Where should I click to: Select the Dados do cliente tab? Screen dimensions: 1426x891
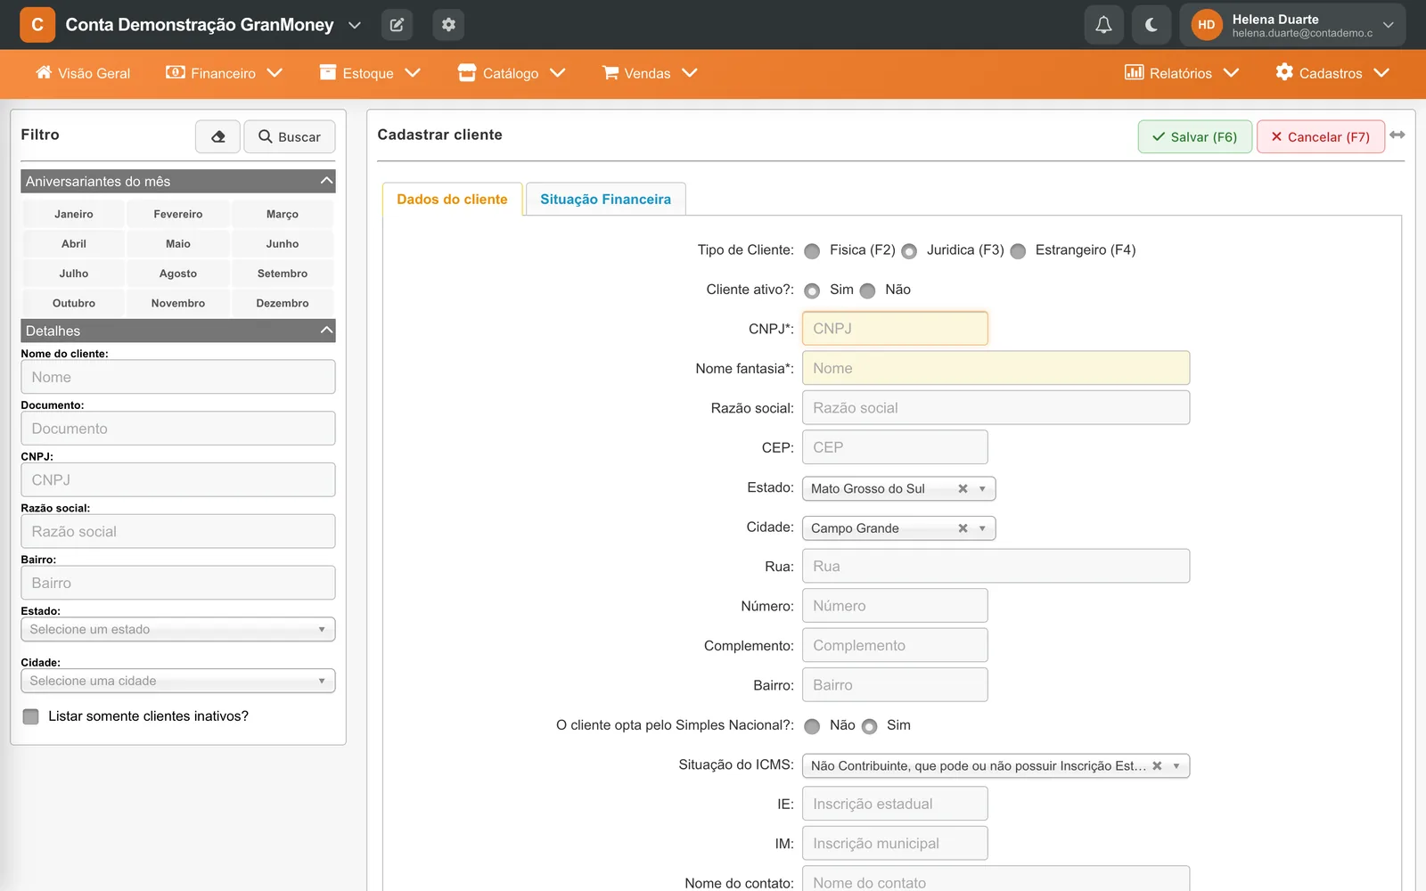pyautogui.click(x=452, y=200)
